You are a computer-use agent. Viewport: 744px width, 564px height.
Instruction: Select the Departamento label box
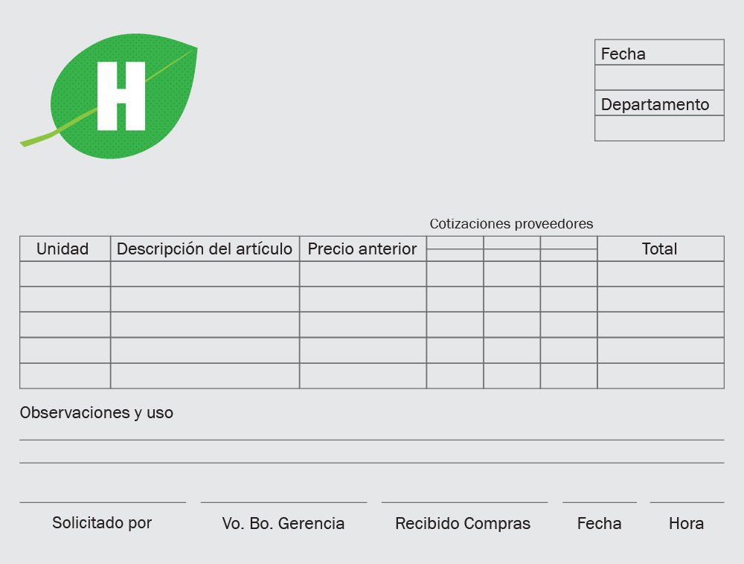pos(659,103)
